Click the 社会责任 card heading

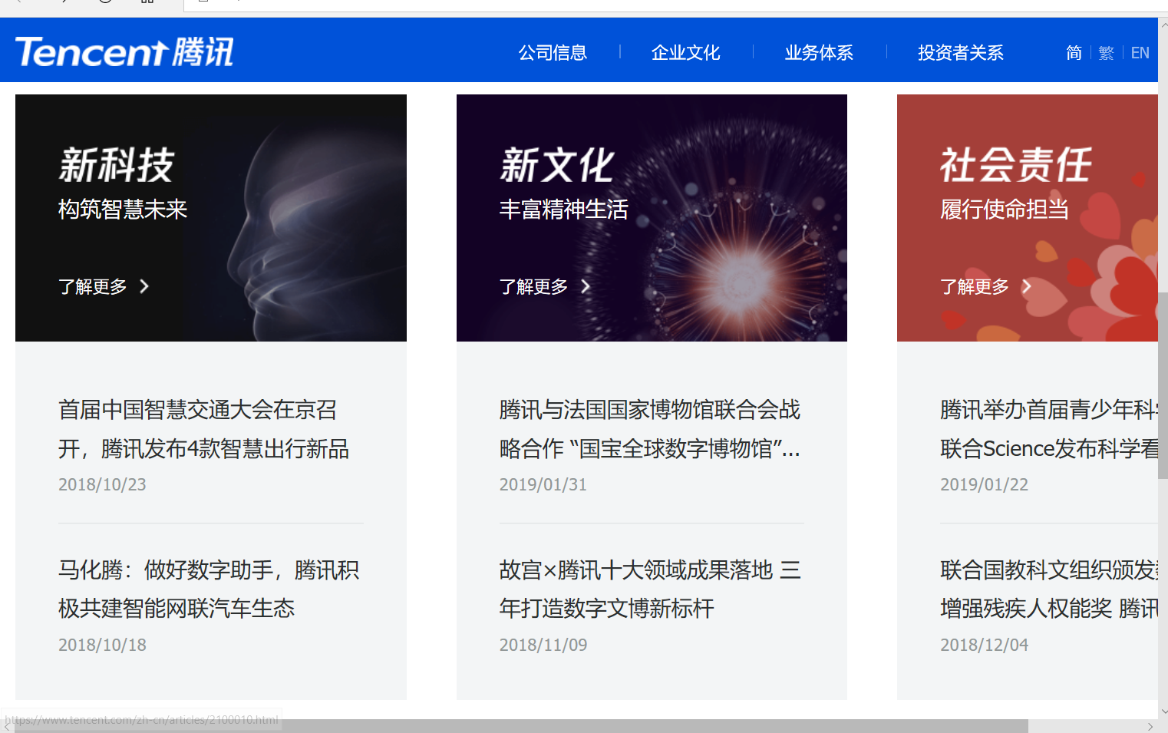pos(1016,165)
